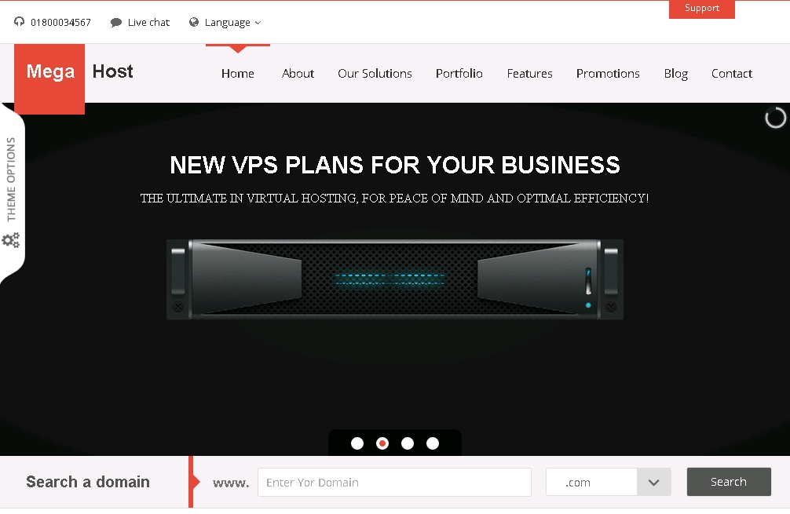Select the third slide dot
790x514 pixels.
[408, 443]
